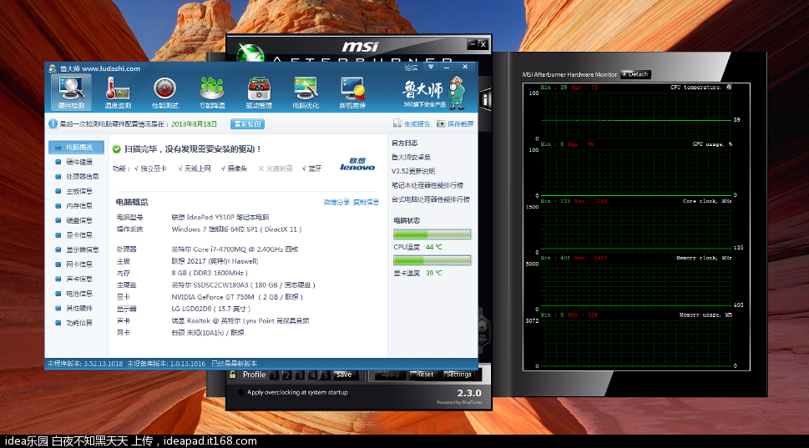Open 硬件检测 hardware detection in Ludashi

[x=71, y=93]
